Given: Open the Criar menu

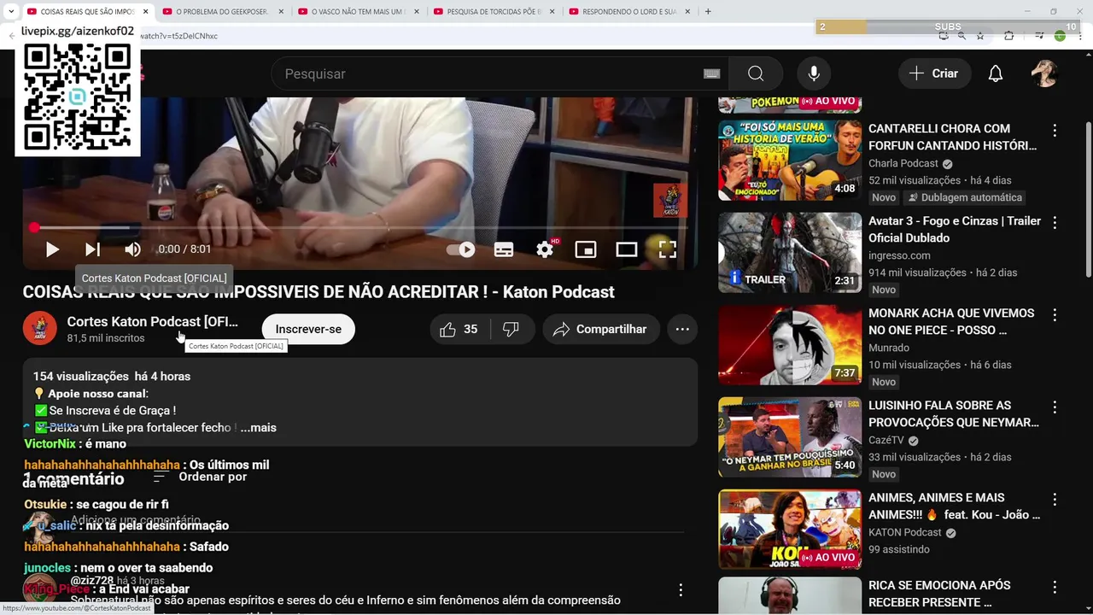Looking at the screenshot, I should (934, 73).
